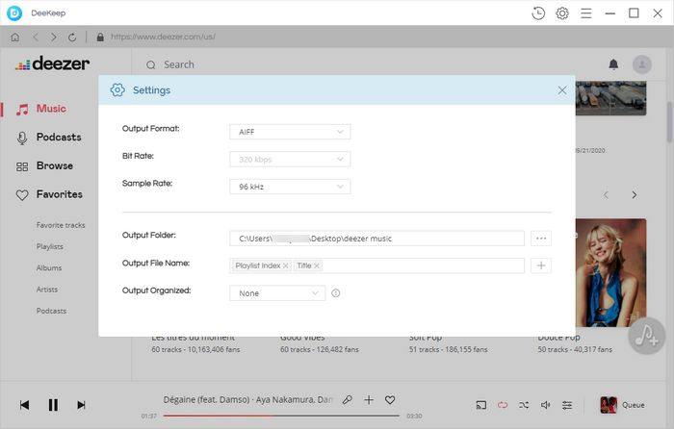The width and height of the screenshot is (674, 429).
Task: Seek within the track progress bar
Action: coord(281,416)
